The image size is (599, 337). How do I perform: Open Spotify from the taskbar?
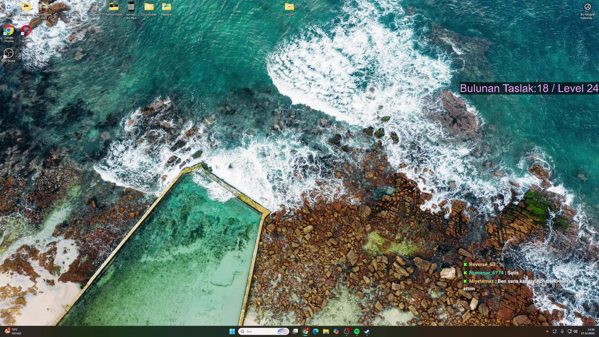coord(357,331)
